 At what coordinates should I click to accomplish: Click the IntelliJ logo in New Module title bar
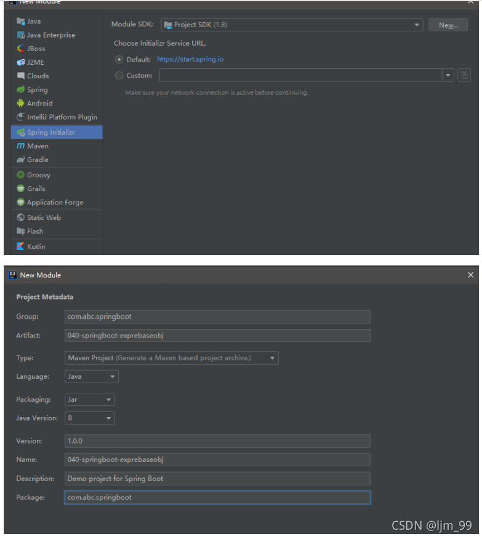[x=13, y=275]
